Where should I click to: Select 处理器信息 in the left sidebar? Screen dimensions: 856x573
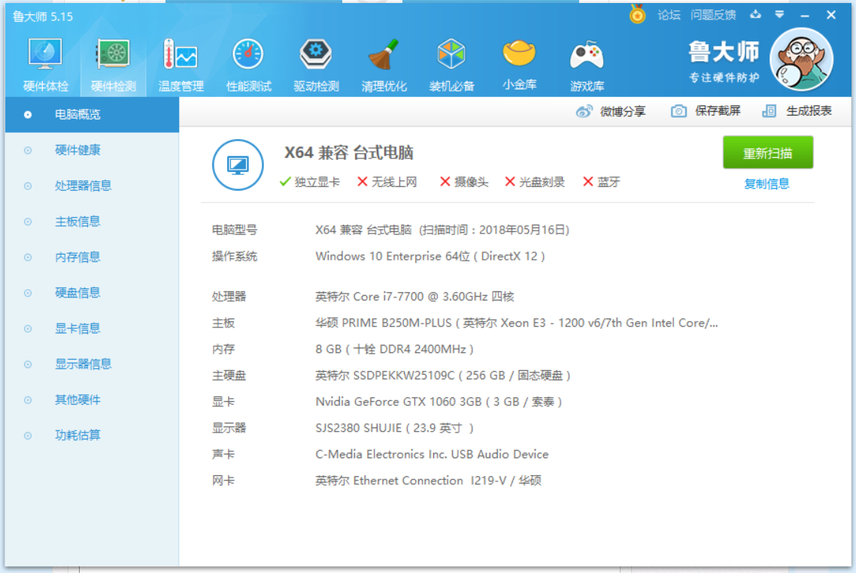pyautogui.click(x=83, y=185)
